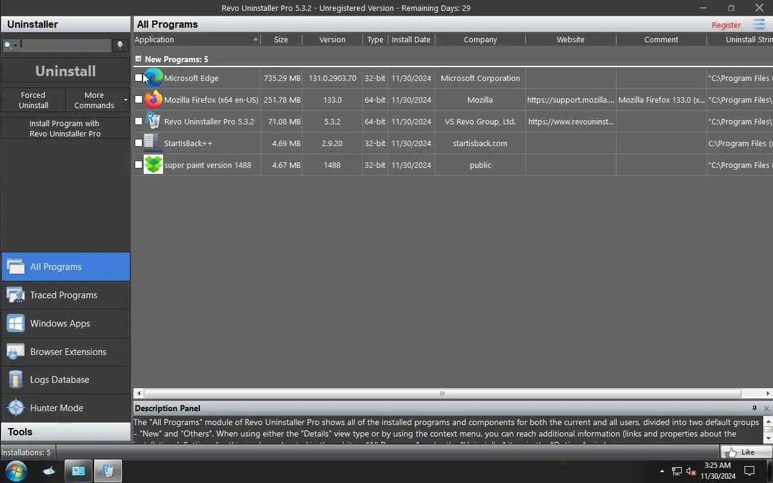The image size is (773, 483).
Task: Collapse the New Programs group
Action: [138, 59]
